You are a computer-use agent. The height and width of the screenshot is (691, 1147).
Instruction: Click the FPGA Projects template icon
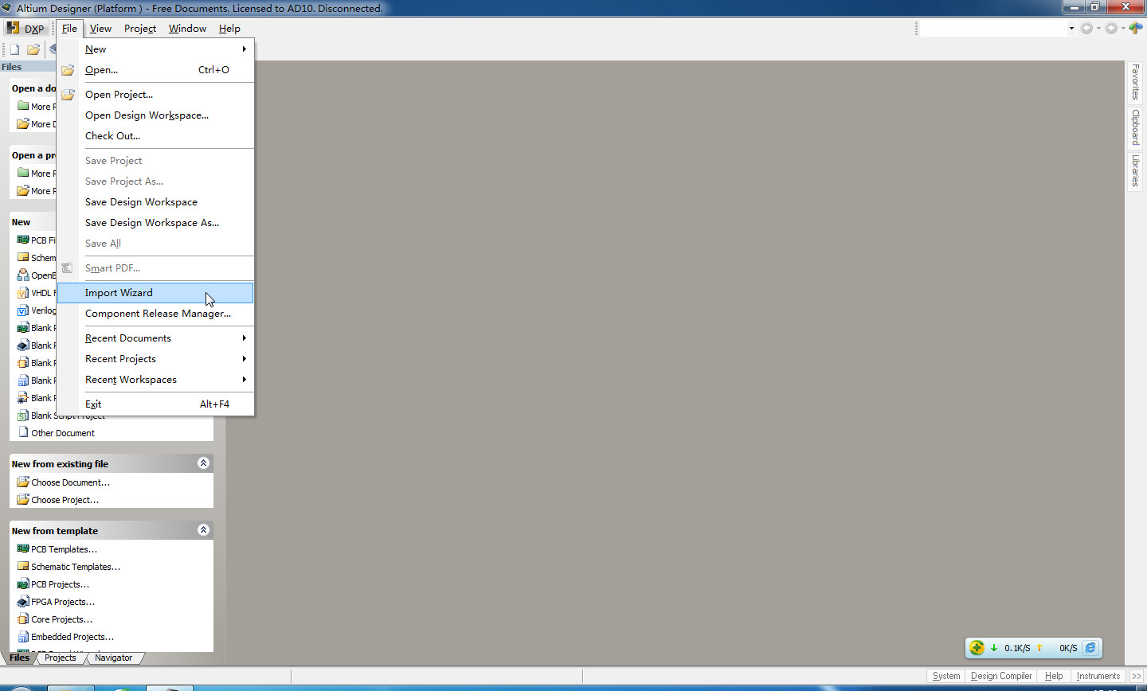pyautogui.click(x=23, y=602)
